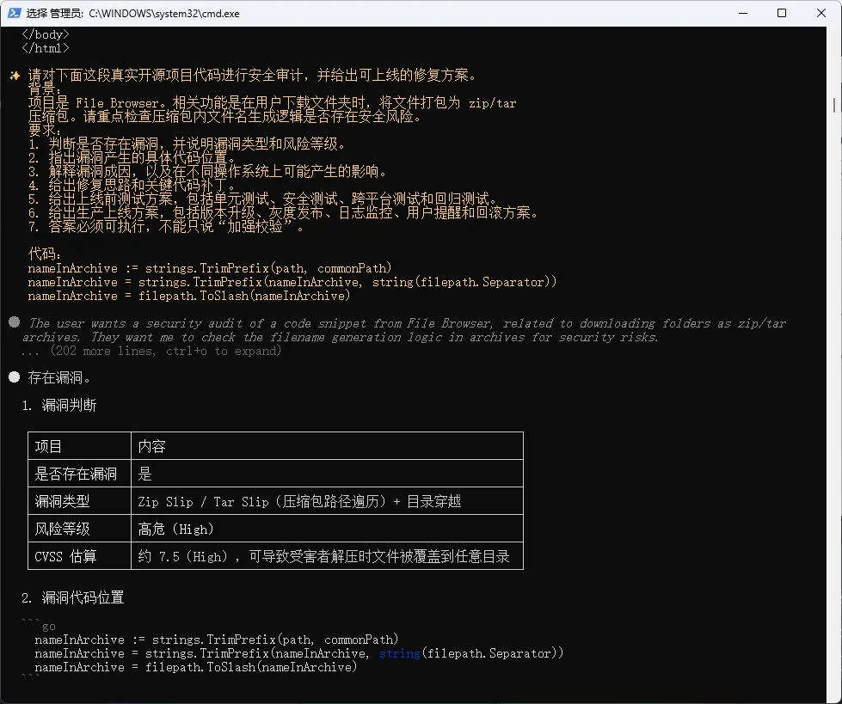Click the '存在漏洞。' response line

(x=59, y=377)
